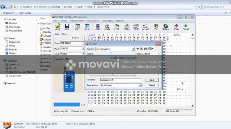Open address bar history dropdown
This screenshot has height=129, width=231.
pyautogui.click(x=195, y=7)
